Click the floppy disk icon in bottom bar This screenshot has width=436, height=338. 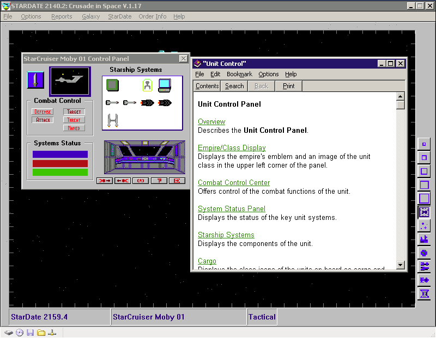tap(31, 333)
